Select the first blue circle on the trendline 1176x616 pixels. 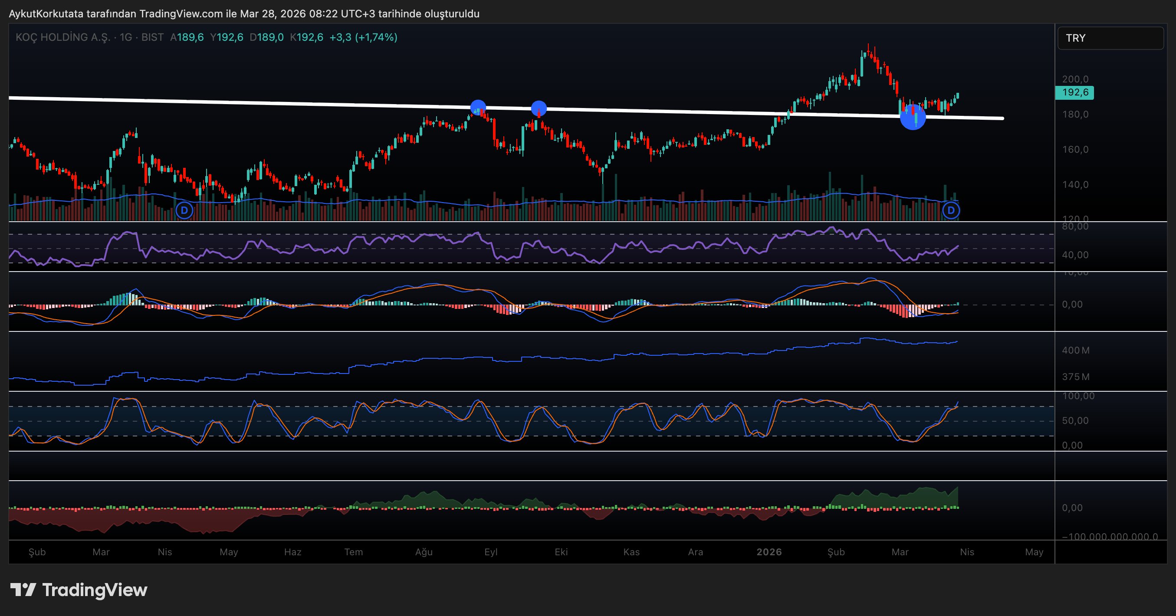pos(478,108)
